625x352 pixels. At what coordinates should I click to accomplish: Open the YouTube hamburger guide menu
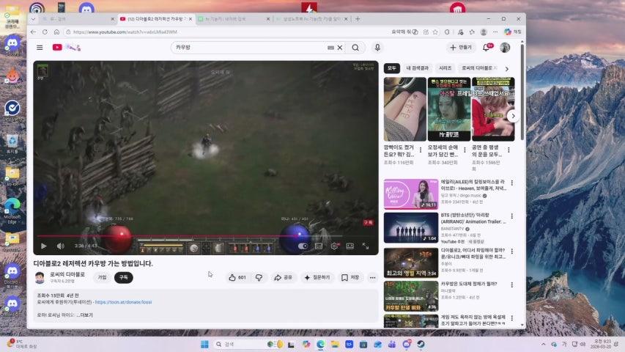[40, 48]
